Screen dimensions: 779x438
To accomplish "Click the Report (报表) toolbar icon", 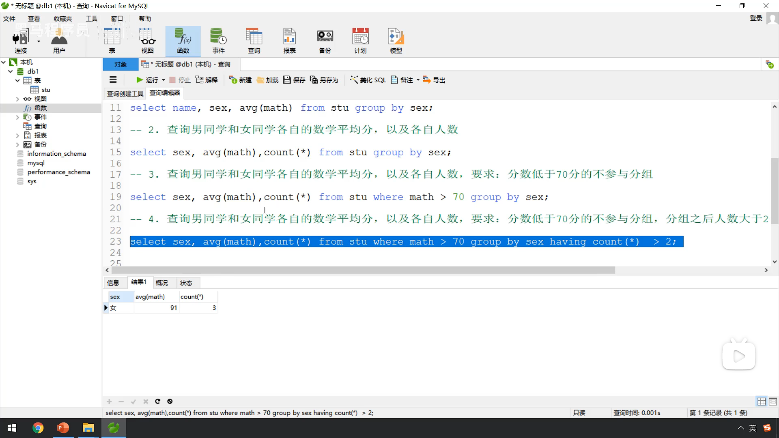I will tap(289, 41).
